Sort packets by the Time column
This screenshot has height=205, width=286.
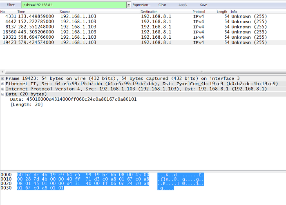21,12
